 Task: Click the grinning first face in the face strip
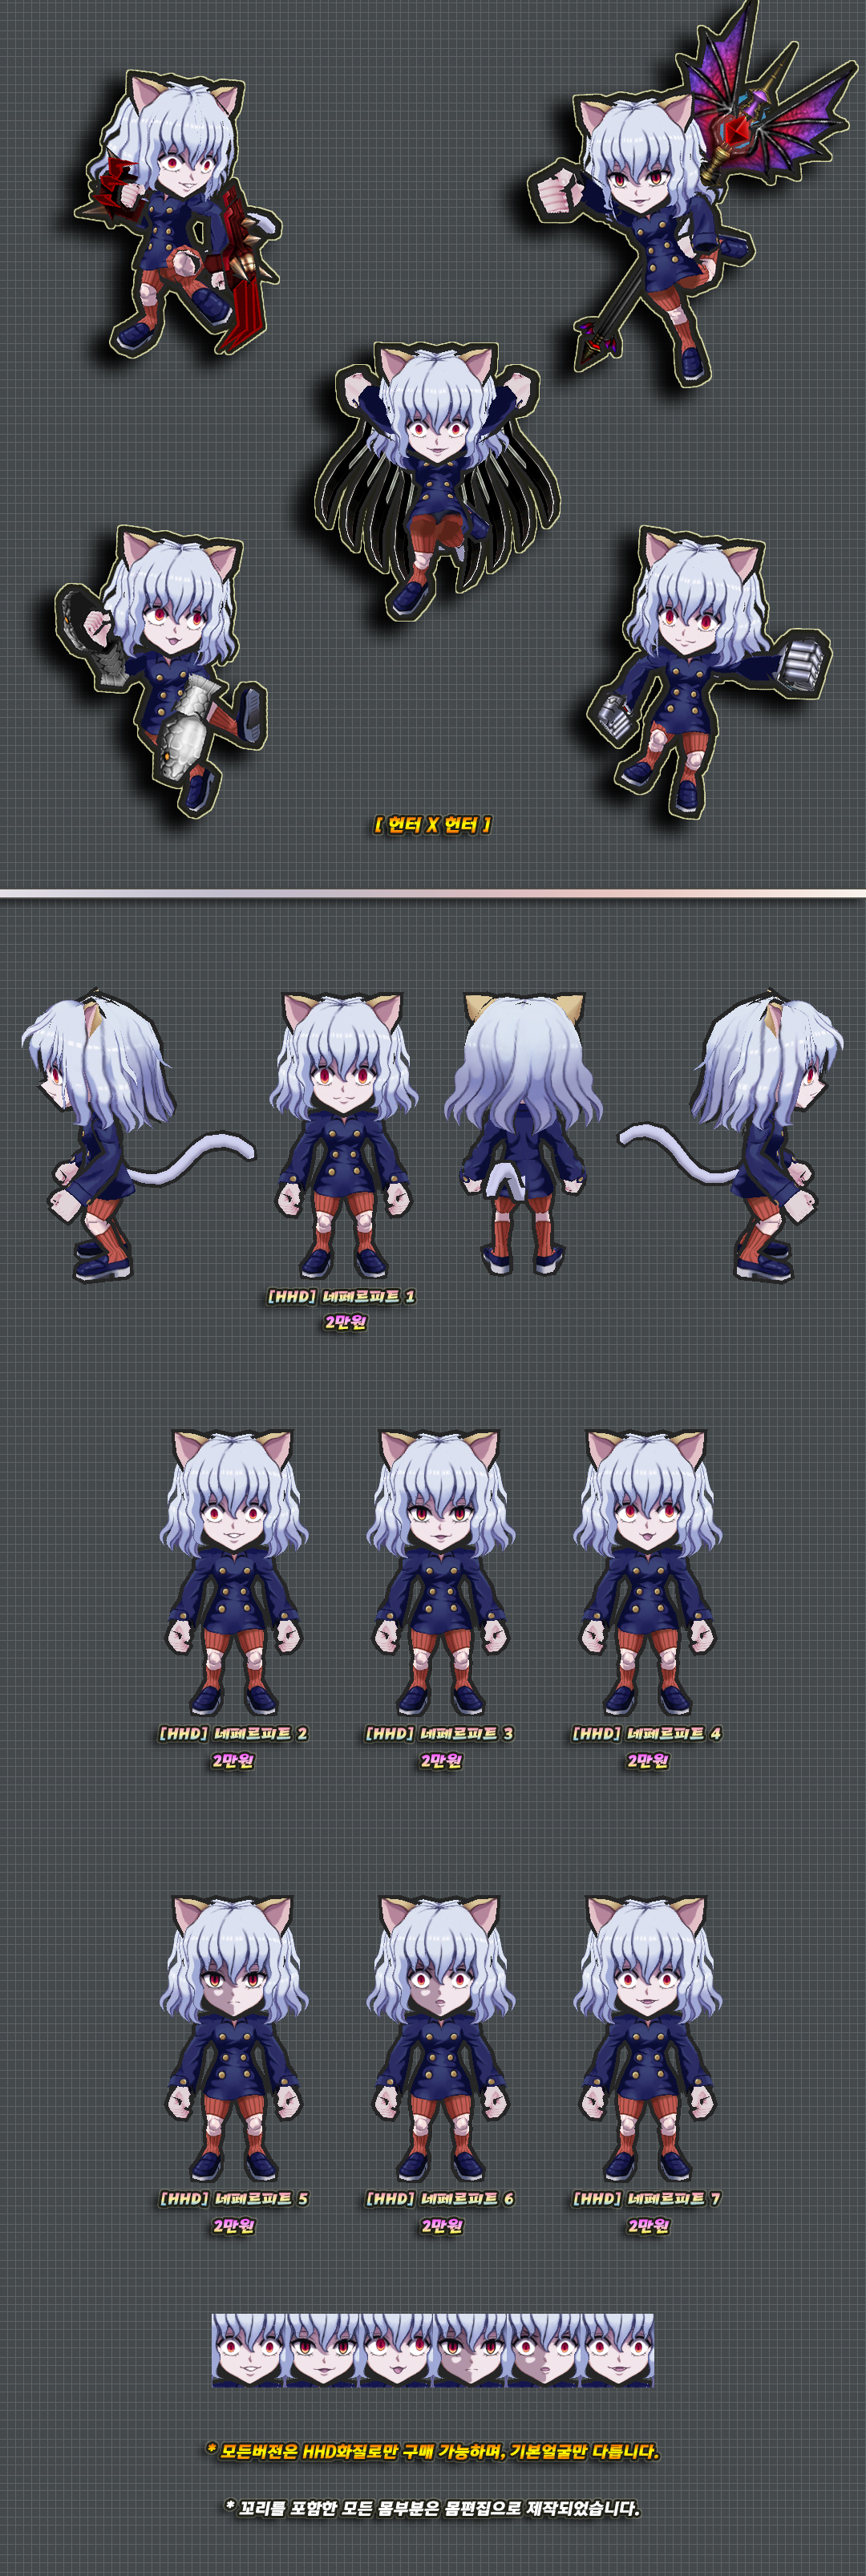point(249,2350)
